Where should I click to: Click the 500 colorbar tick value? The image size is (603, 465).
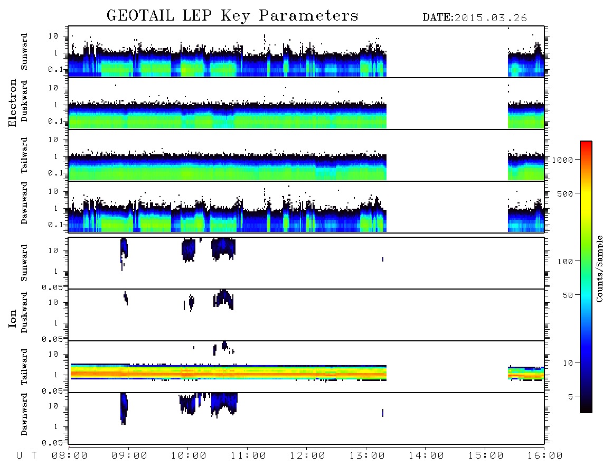pyautogui.click(x=566, y=193)
